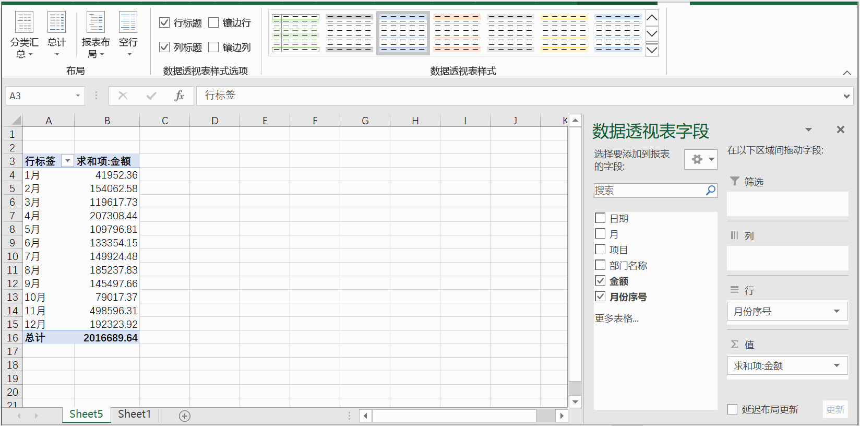Click the field search magnifier icon

711,191
